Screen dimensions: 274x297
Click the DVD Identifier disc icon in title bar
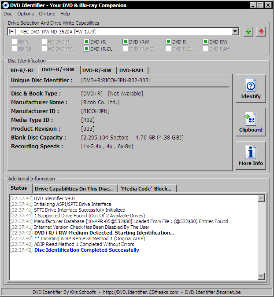click(5, 5)
